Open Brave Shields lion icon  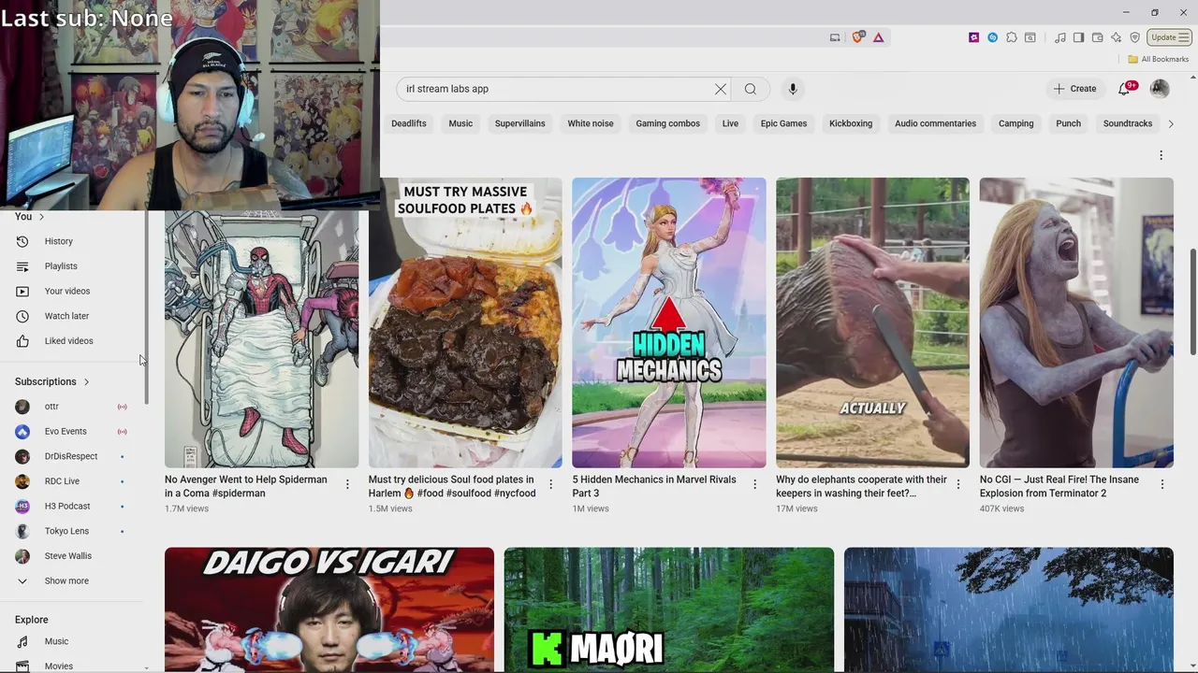point(857,37)
